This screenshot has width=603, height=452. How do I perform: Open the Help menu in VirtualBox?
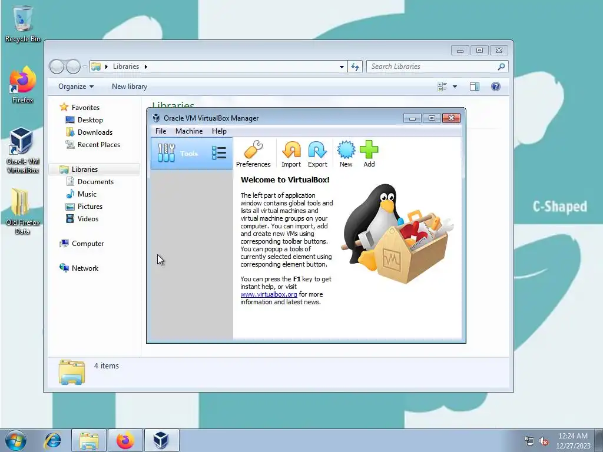coord(219,131)
